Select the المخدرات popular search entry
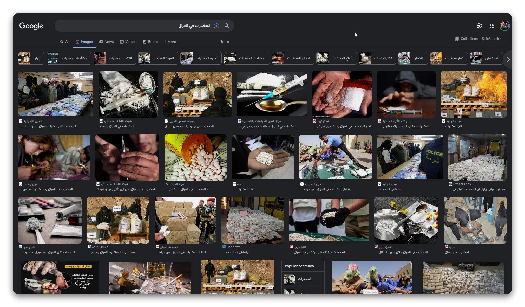Viewport: 525px width, 307px height. [303, 279]
